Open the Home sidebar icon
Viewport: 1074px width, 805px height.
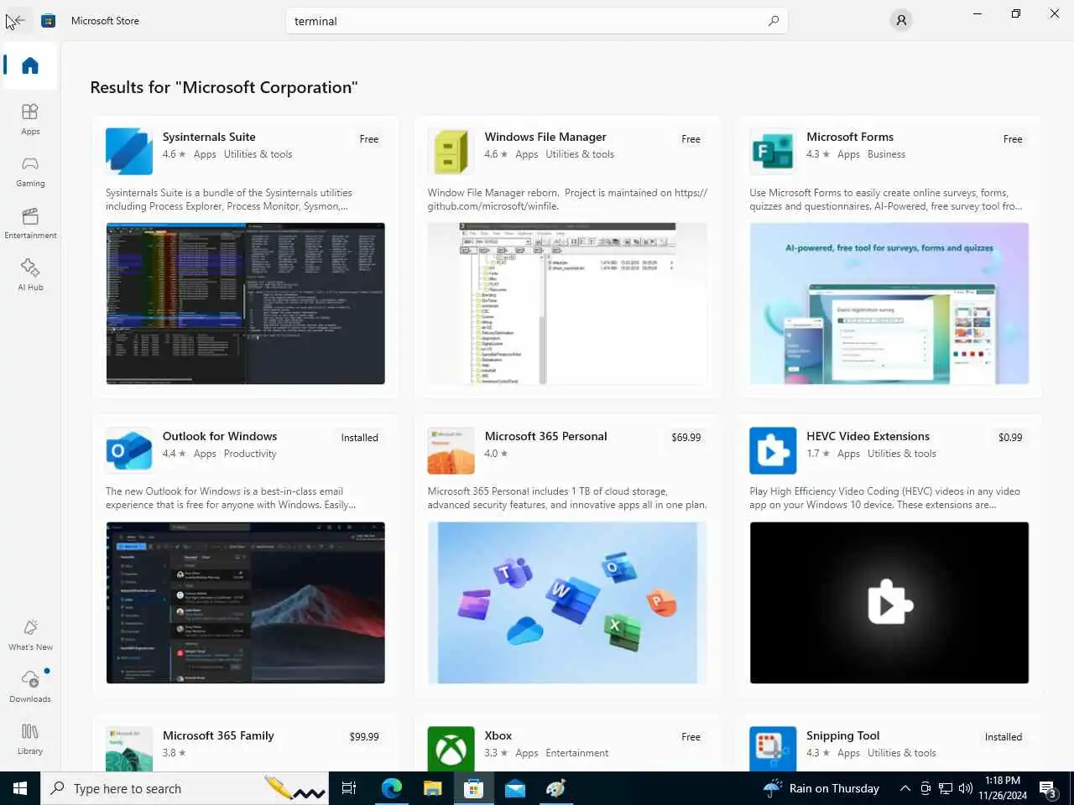pos(30,65)
